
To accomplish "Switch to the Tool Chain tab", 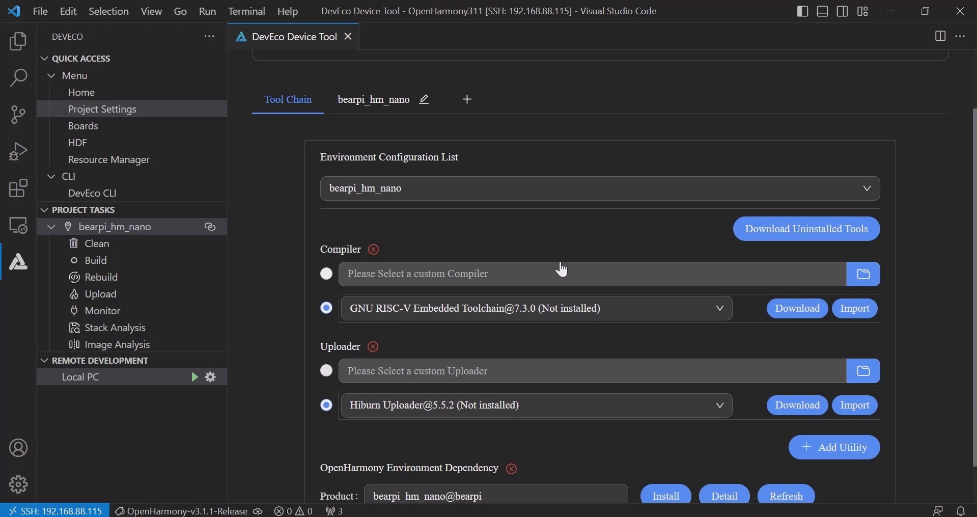I will tap(288, 99).
